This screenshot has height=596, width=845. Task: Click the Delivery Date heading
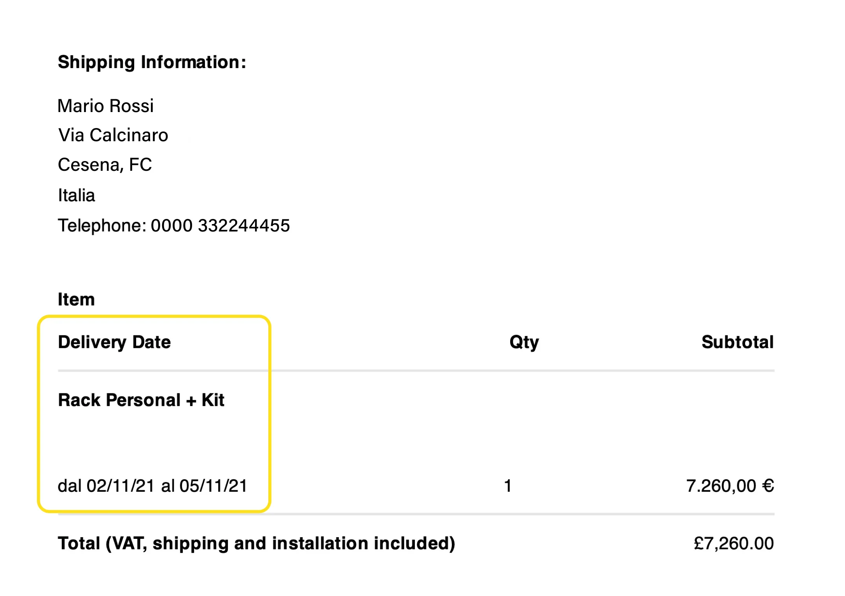114,342
